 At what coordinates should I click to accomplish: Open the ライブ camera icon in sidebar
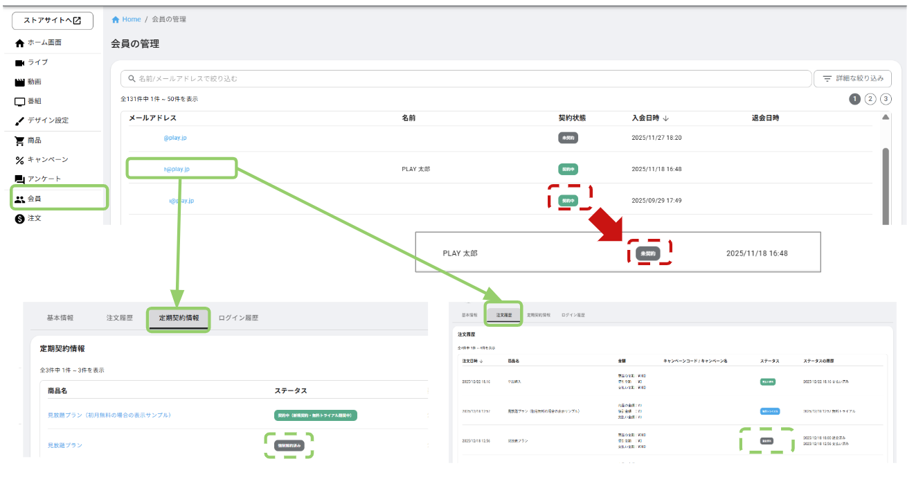click(19, 63)
